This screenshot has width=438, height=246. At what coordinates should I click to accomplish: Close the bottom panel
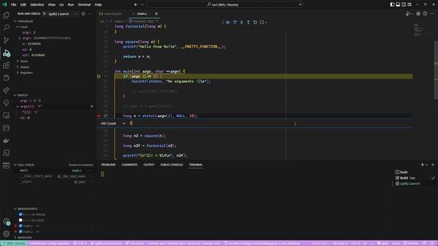coord(433,165)
